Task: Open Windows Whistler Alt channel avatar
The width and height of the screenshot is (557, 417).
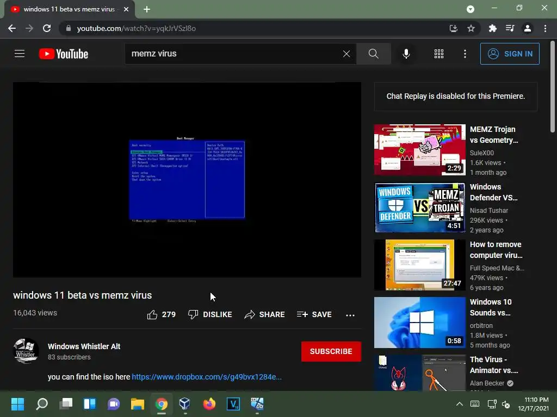Action: pyautogui.click(x=26, y=351)
